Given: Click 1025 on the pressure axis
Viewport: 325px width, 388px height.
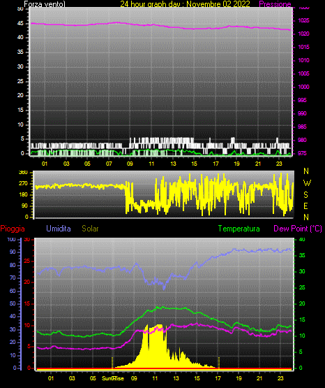Looking at the screenshot, I should (303, 20).
